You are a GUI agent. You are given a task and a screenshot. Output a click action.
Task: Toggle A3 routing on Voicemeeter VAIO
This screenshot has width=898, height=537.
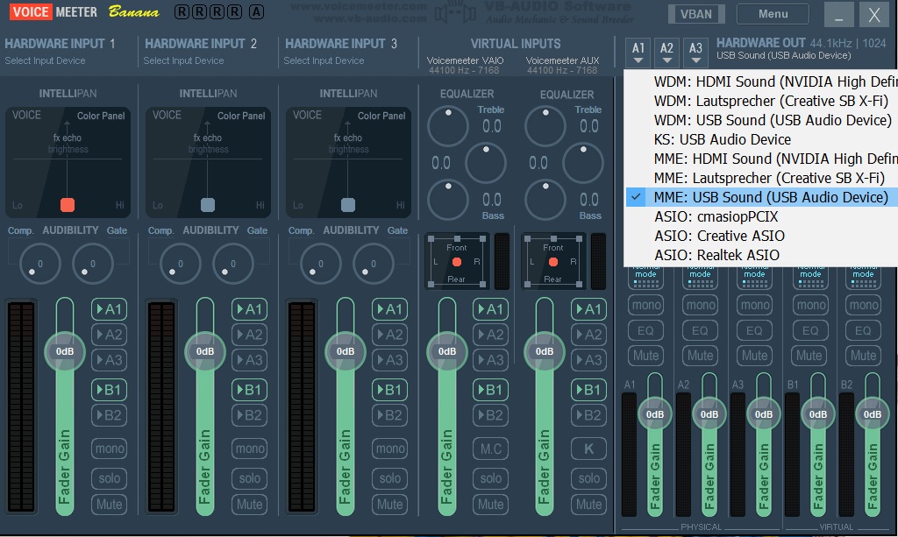coord(490,360)
